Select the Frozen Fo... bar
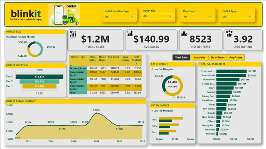266x149 pixels. click(x=226, y=84)
